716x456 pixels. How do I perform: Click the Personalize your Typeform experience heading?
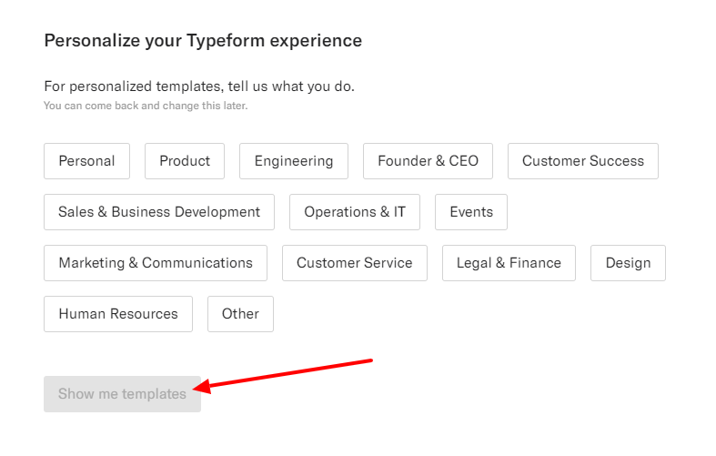203,41
